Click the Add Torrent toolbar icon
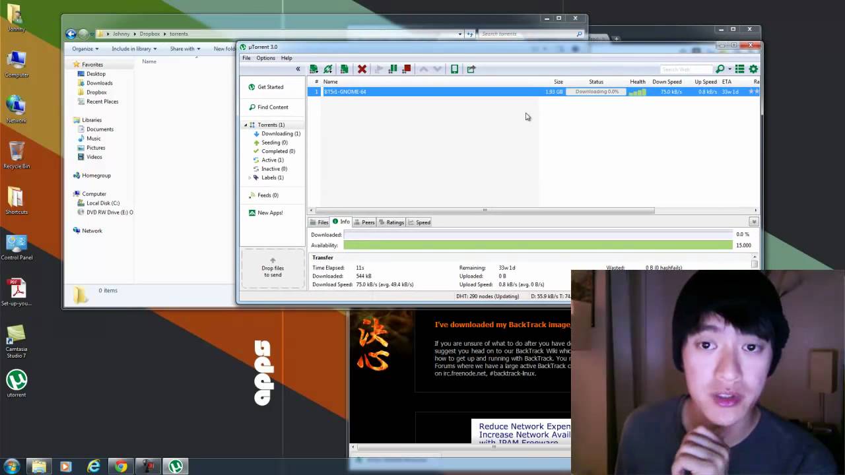This screenshot has width=845, height=475. click(x=314, y=69)
